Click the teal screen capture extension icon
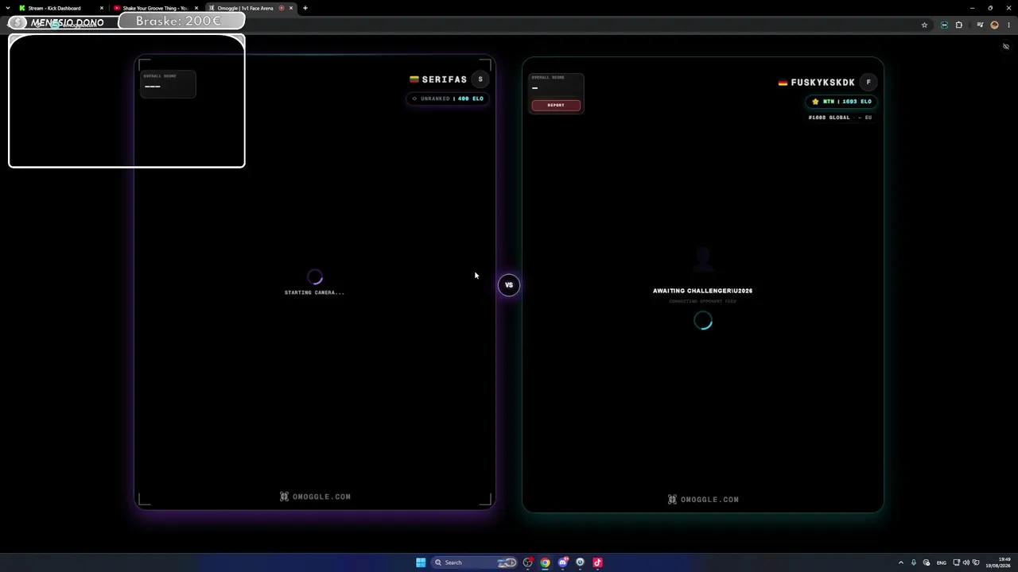 [x=944, y=25]
